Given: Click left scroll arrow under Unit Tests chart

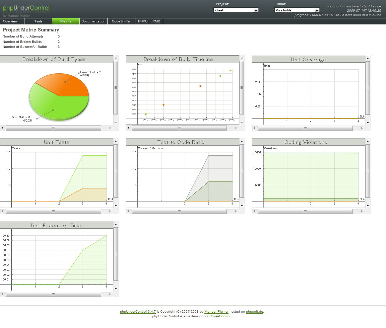Looking at the screenshot, I should [x=2, y=211].
